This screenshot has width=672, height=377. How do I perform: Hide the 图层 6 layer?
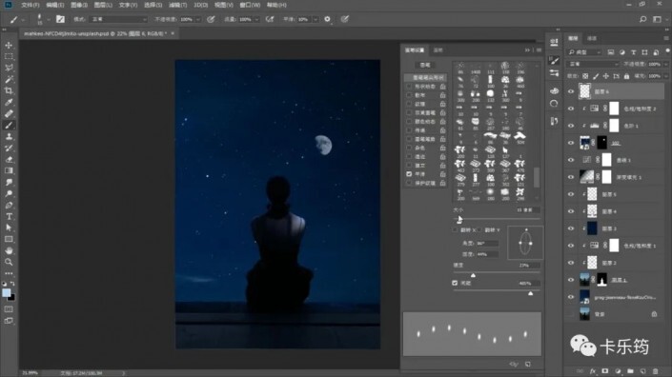coord(571,91)
